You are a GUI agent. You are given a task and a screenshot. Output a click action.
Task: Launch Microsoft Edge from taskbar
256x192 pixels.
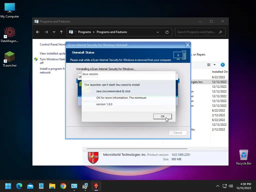pos(19,186)
